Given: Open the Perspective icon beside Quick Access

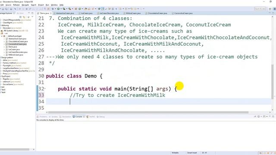Looking at the screenshot, I should 270,9.
